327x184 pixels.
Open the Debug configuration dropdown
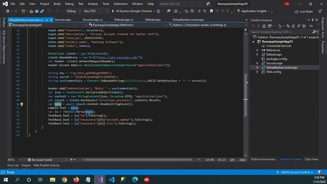click(74, 11)
